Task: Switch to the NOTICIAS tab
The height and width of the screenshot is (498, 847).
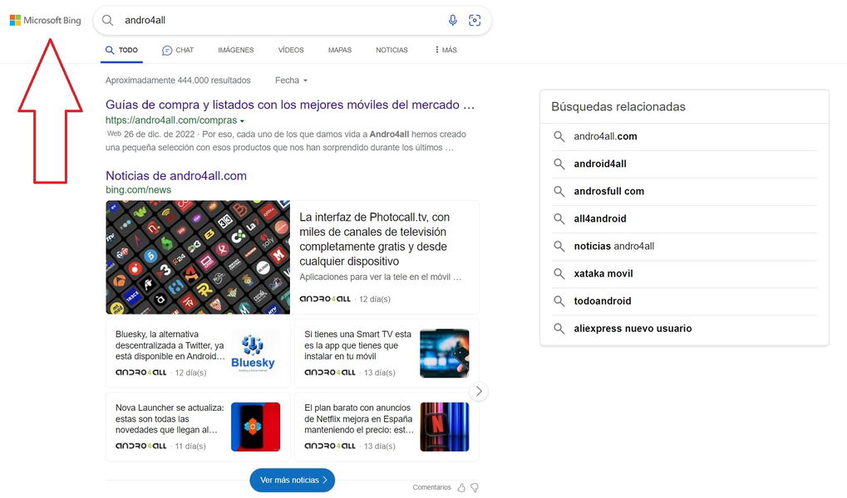Action: [392, 50]
